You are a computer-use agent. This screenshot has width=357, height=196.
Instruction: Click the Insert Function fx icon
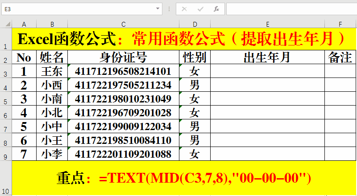[216, 9]
